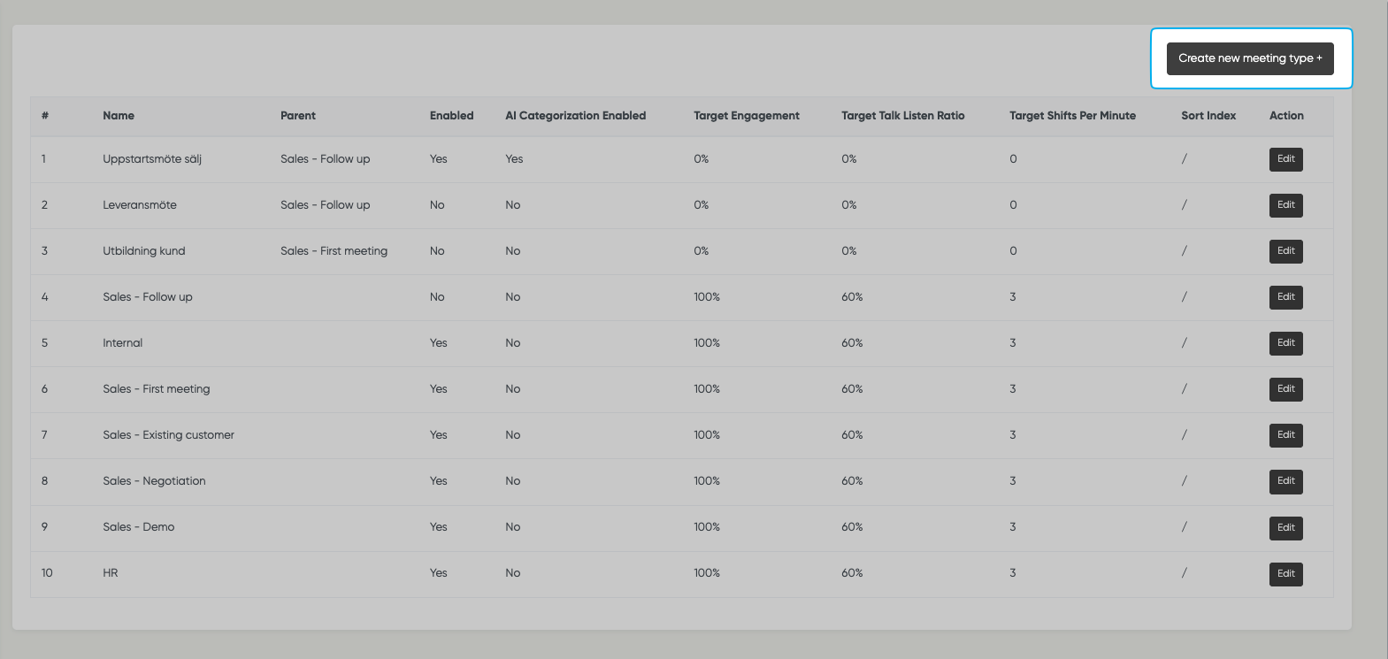Click the Parent column header
Screen dimensions: 1388x659
click(x=298, y=116)
